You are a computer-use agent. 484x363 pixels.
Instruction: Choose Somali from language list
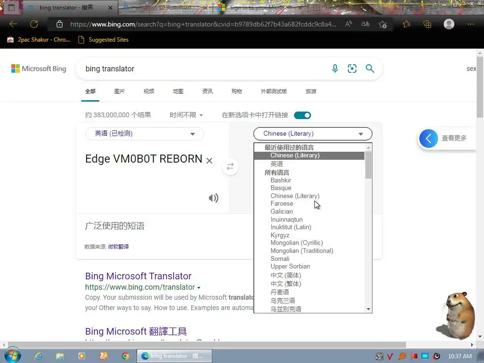(x=280, y=259)
